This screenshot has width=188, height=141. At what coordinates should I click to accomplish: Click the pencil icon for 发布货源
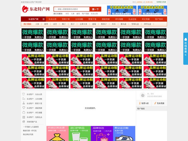pyautogui.click(x=155, y=103)
